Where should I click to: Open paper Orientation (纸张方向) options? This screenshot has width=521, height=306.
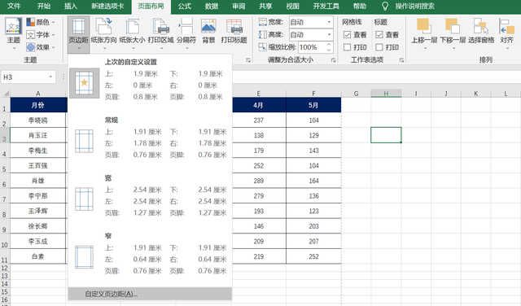point(103,34)
